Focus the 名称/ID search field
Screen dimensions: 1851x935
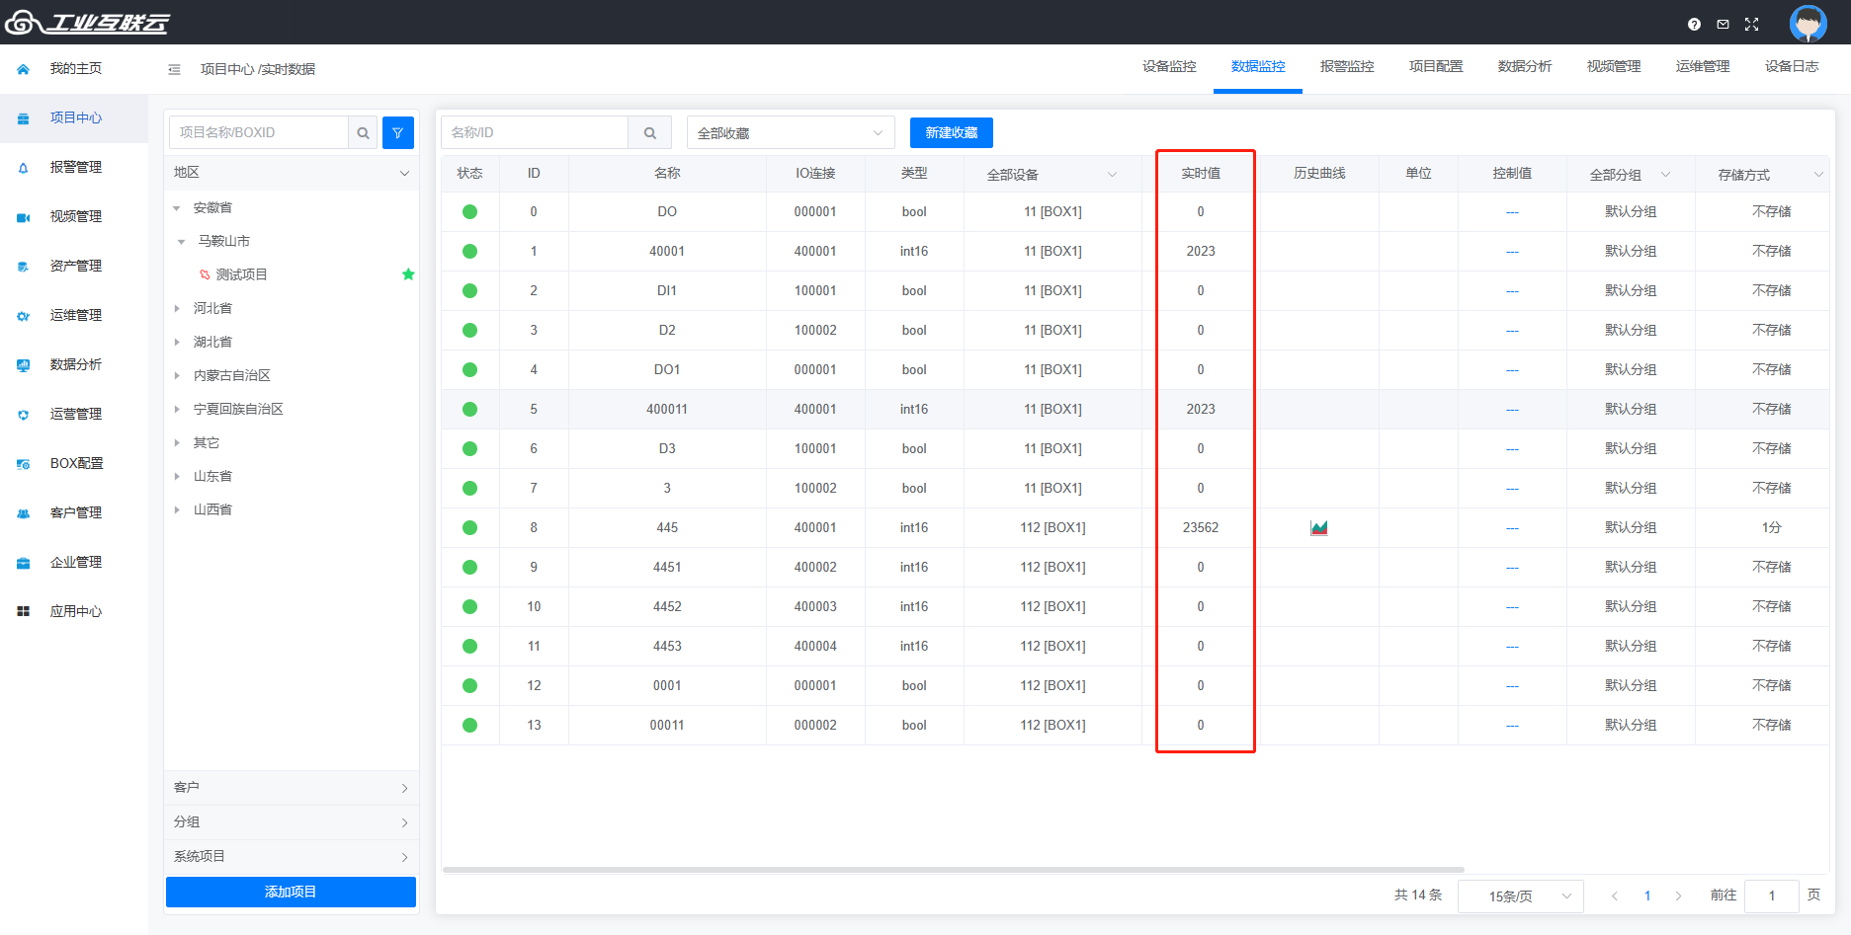point(535,132)
